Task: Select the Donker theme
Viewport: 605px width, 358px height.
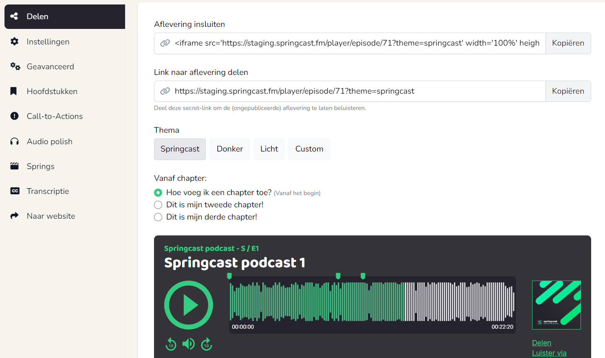Action: [x=230, y=149]
